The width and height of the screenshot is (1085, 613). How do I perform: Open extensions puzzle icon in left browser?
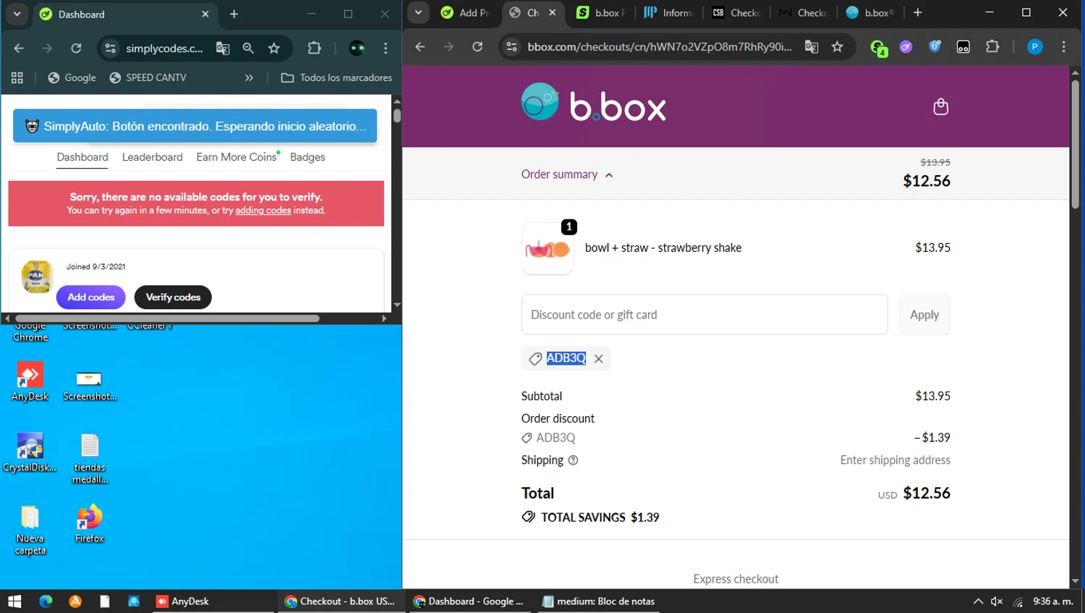pos(314,48)
